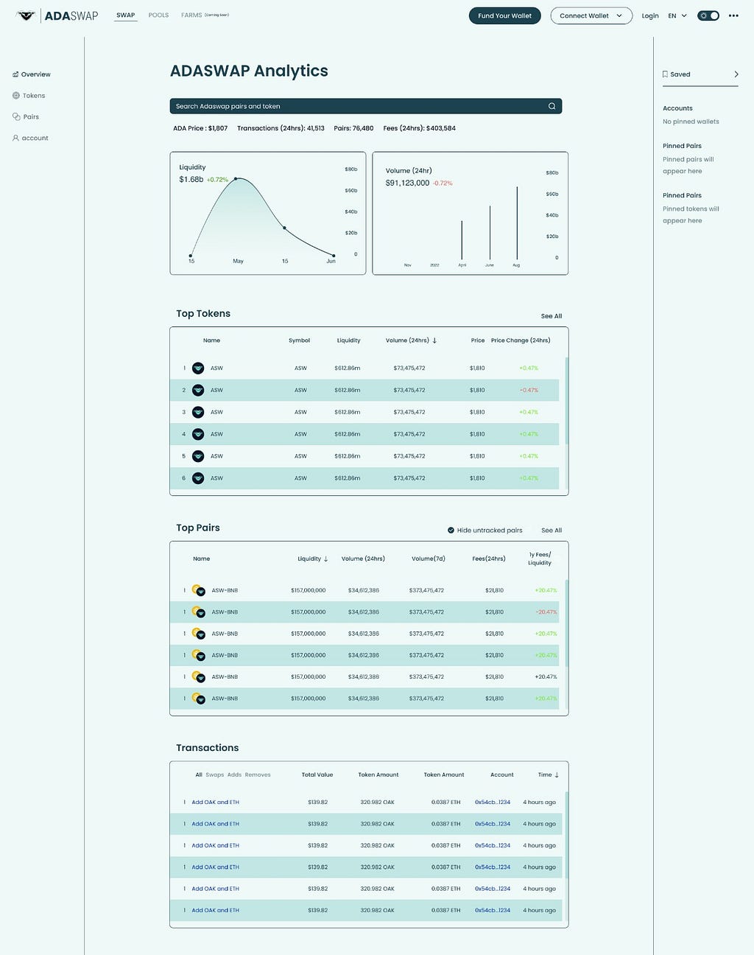The image size is (754, 955).
Task: Click the Price Change (24hrs) column header
Action: coord(521,340)
